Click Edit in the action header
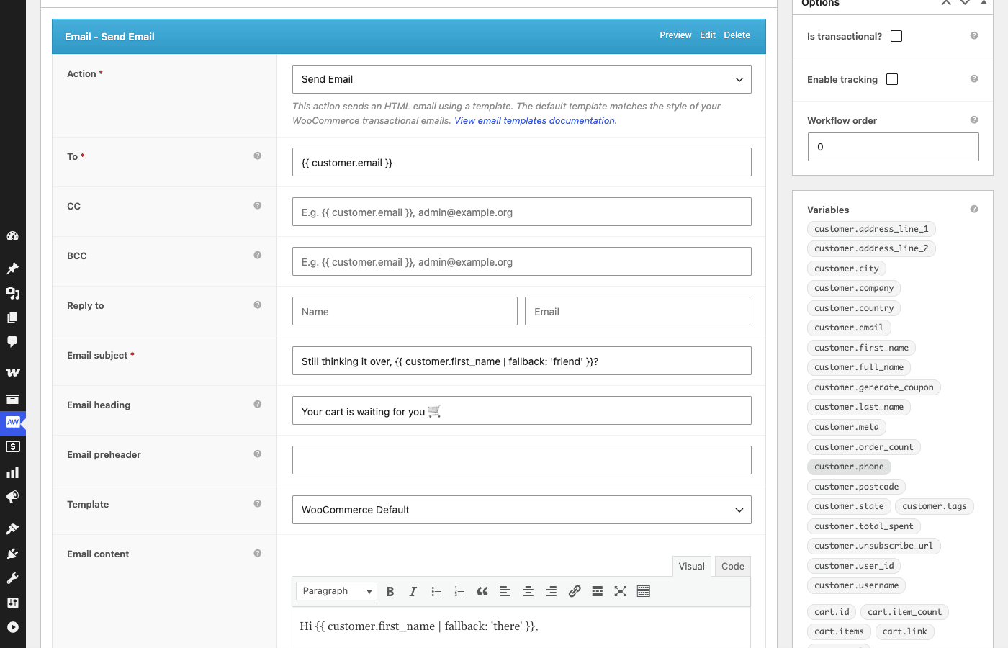The height and width of the screenshot is (648, 1008). (708, 35)
